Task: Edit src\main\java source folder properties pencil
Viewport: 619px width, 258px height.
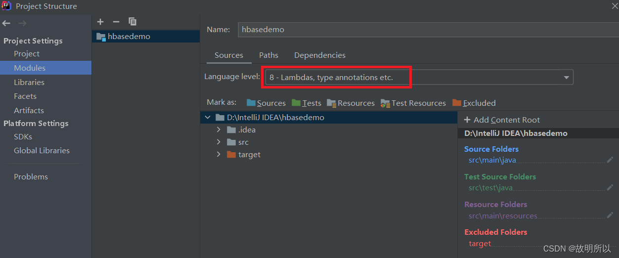Action: pos(610,160)
